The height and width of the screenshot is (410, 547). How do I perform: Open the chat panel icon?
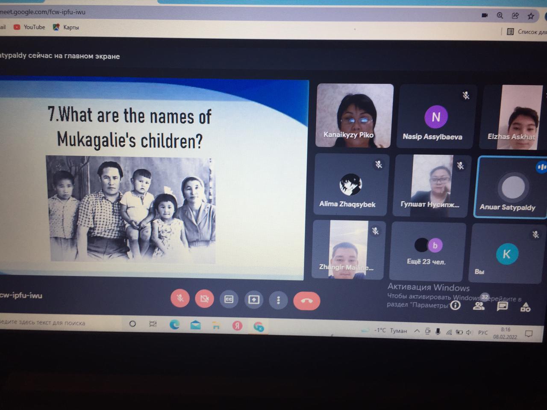[502, 306]
